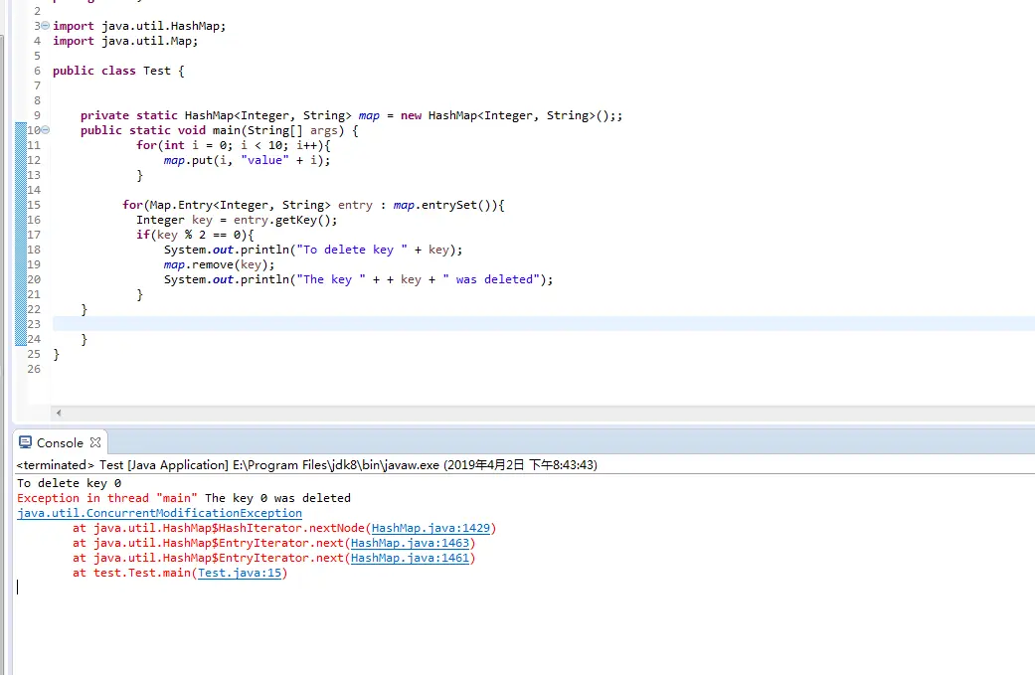Collapse the main method fold marker
The width and height of the screenshot is (1035, 675).
46,130
